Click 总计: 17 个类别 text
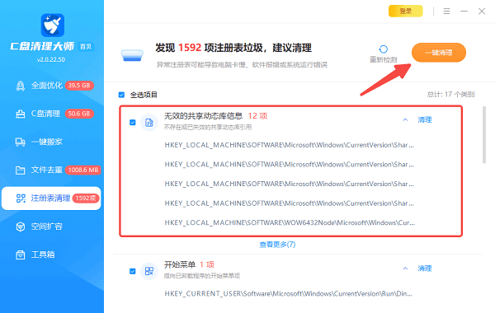 [x=450, y=94]
